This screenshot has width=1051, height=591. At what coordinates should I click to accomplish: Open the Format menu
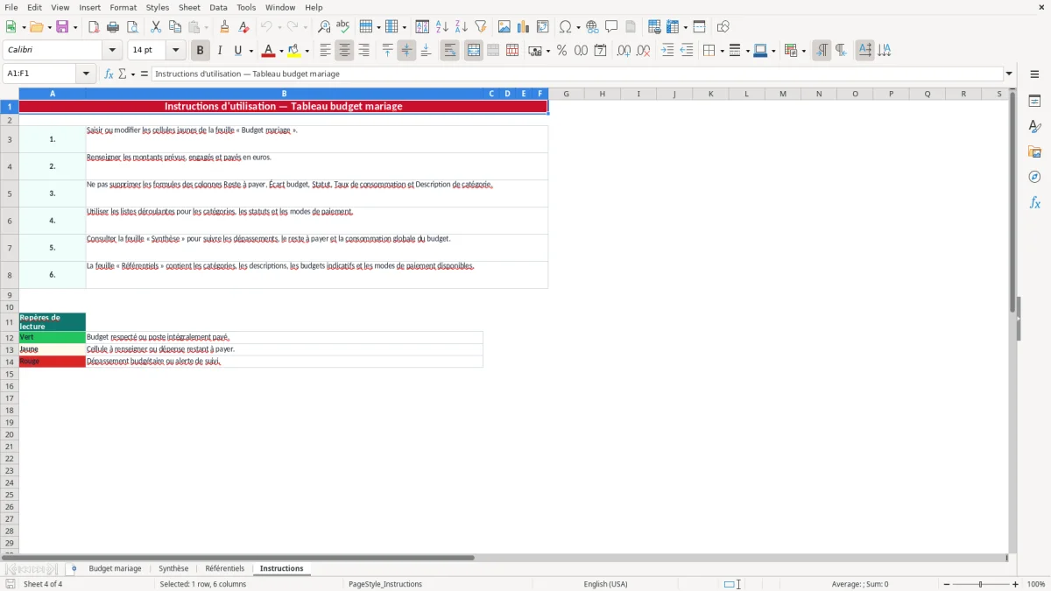[123, 7]
